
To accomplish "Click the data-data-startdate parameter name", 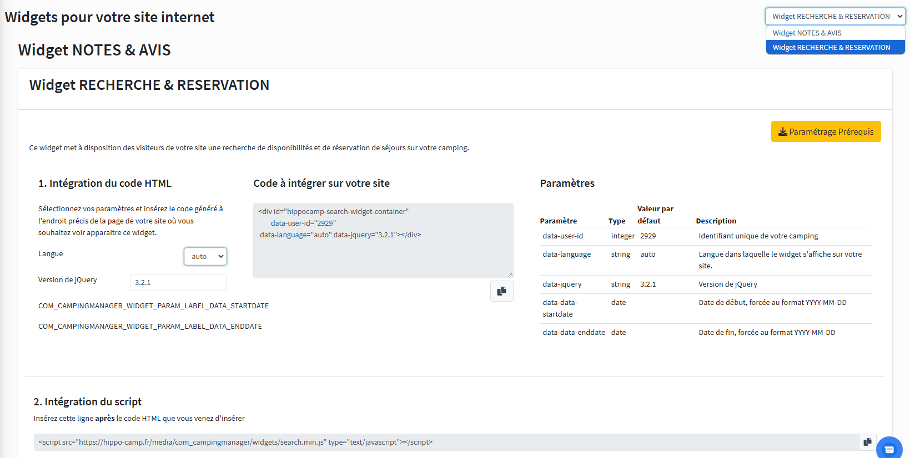I will 560,308.
